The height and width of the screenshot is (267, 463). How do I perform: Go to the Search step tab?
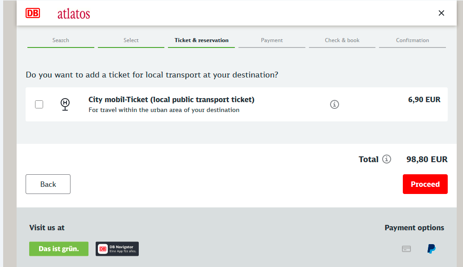tap(61, 40)
